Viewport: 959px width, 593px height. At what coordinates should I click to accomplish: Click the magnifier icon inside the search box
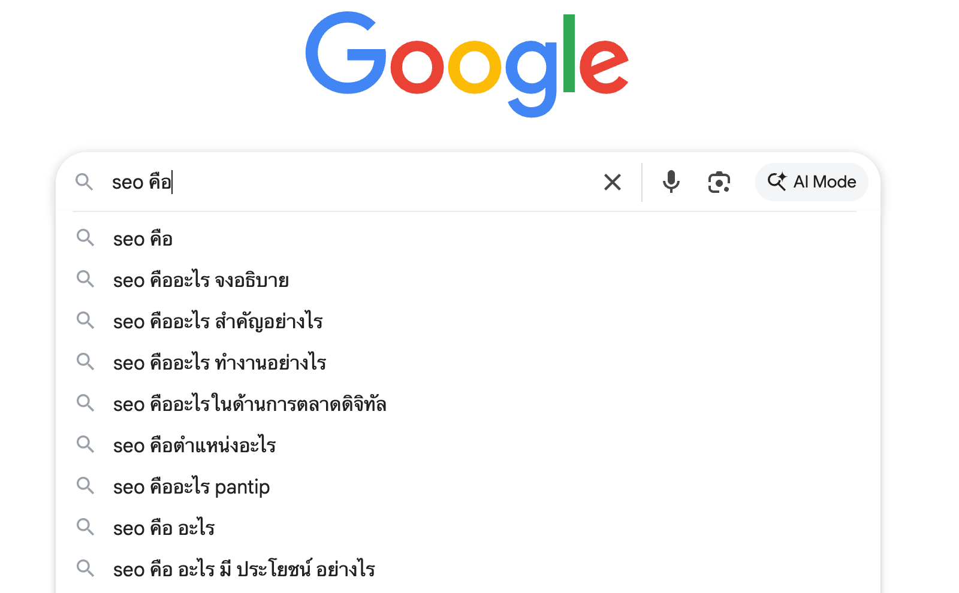(85, 182)
